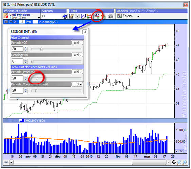191x169 pixels.
Task: Increase Periode with the spinner up arrow
Action: coord(25,48)
